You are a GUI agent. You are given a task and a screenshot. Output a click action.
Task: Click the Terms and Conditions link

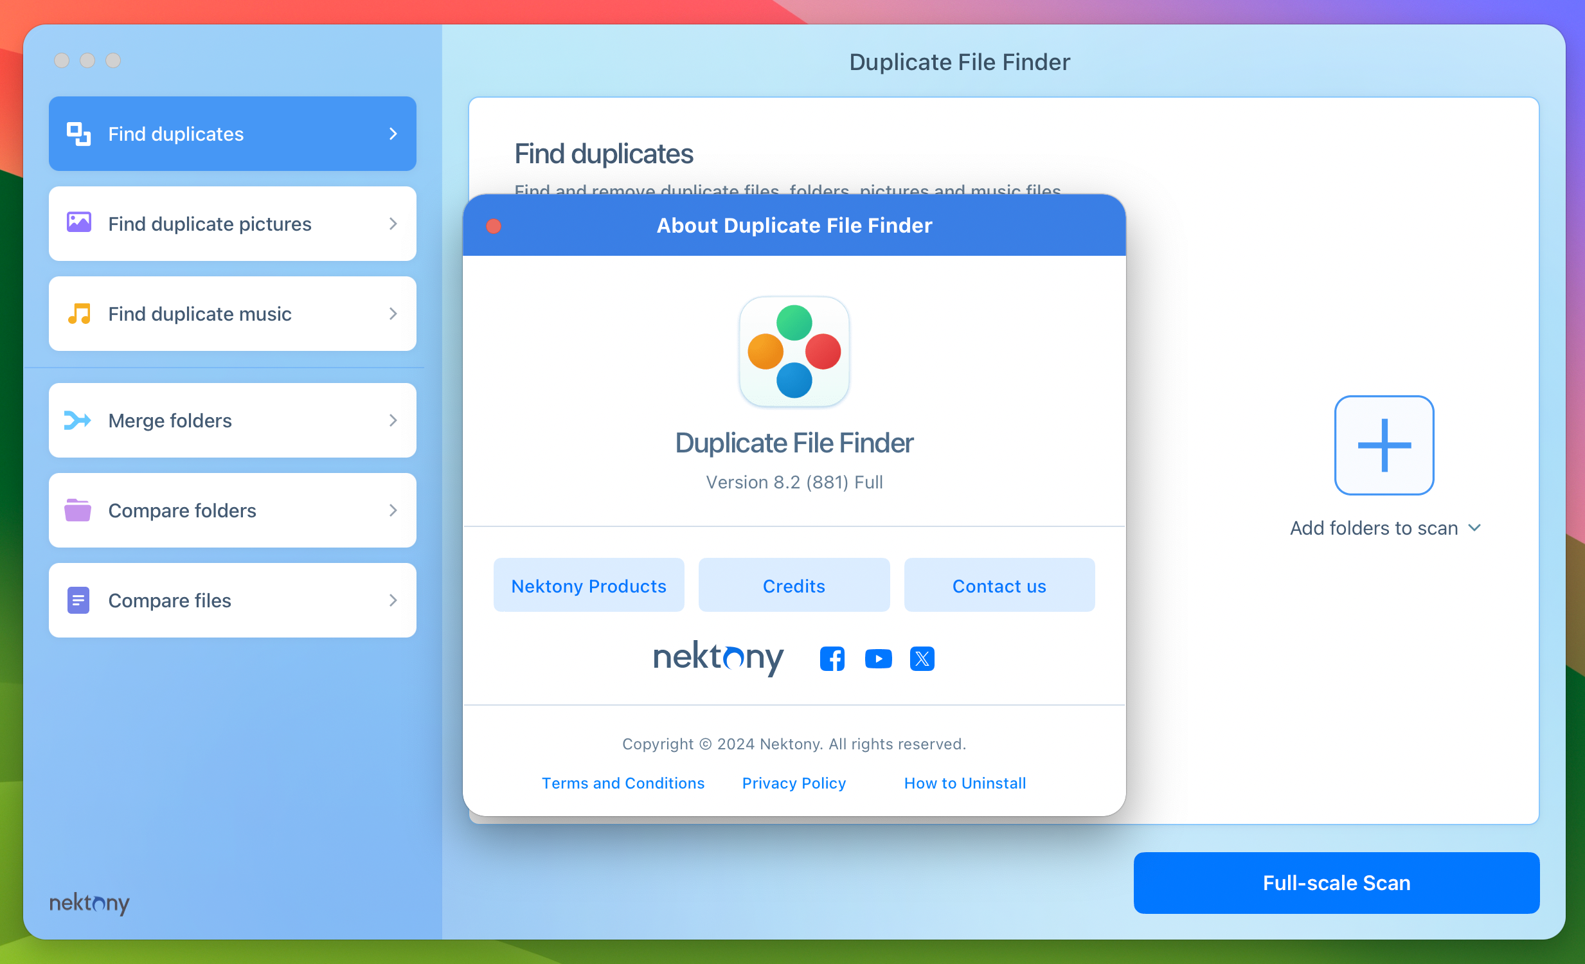(x=623, y=782)
